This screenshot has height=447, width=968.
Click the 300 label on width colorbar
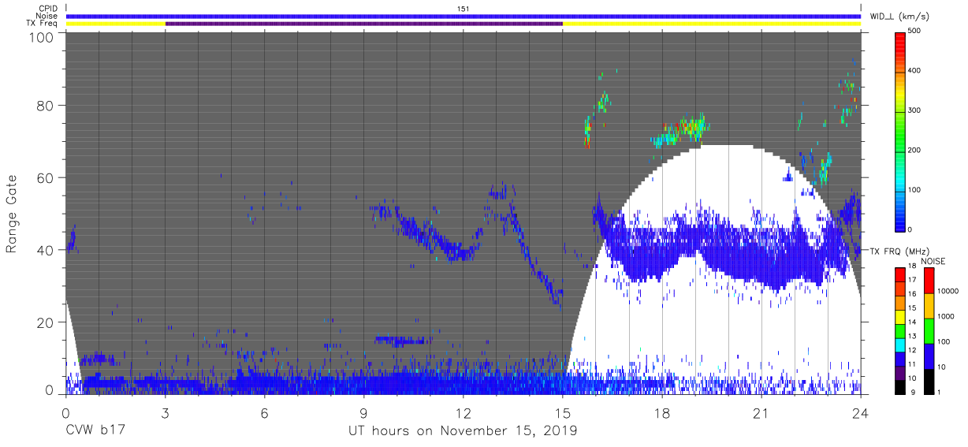915,110
